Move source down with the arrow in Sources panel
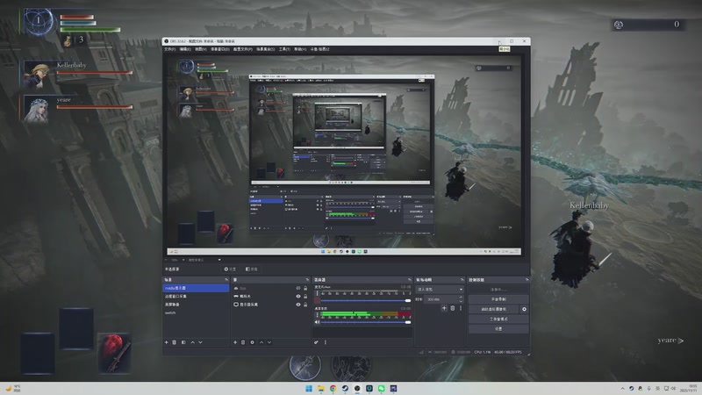Viewport: 702px width, 395px height. tap(269, 342)
